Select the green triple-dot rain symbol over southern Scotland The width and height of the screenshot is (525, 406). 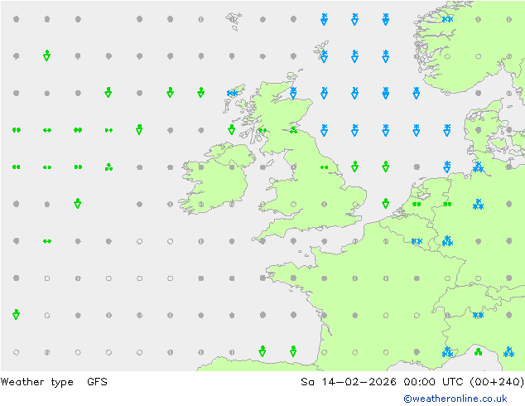pos(293,129)
